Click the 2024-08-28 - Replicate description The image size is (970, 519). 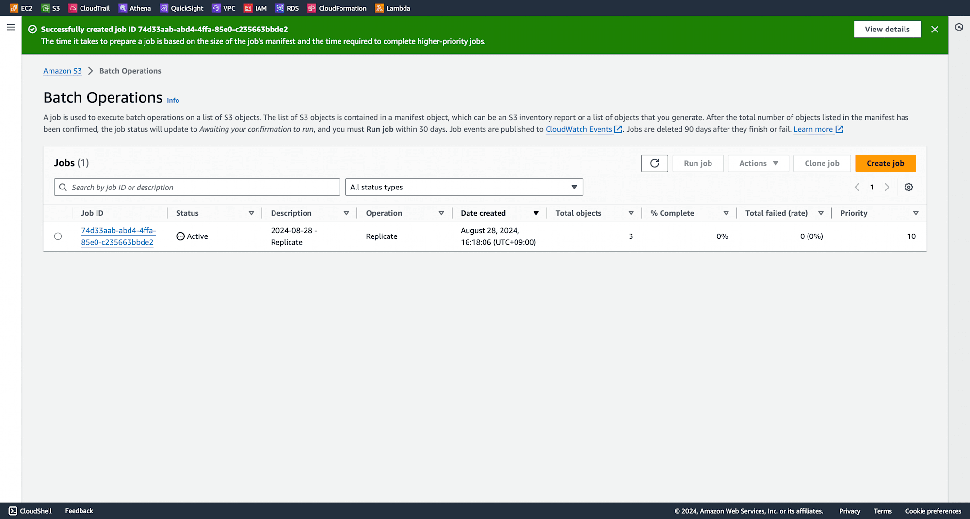click(x=294, y=236)
